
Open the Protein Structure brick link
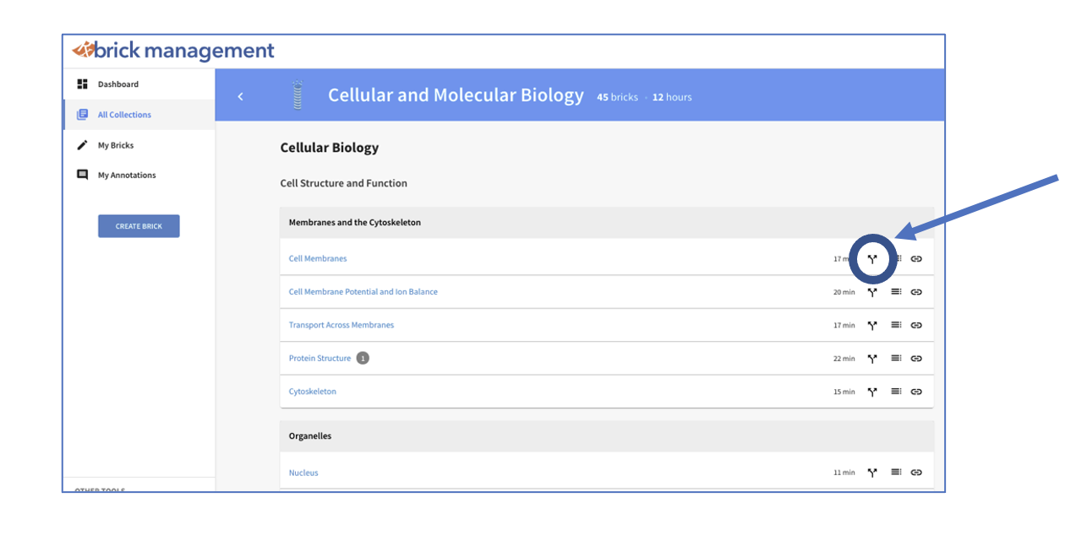(320, 359)
